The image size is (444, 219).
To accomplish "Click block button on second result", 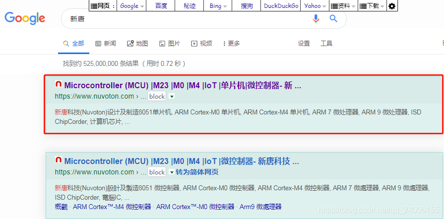I will [157, 172].
